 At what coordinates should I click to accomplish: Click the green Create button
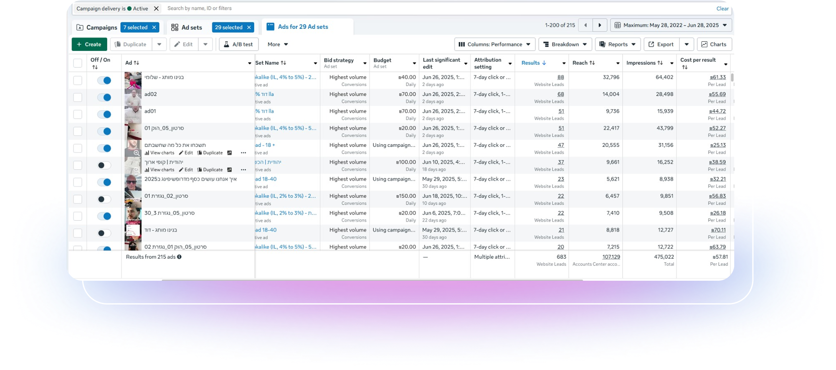click(x=89, y=44)
